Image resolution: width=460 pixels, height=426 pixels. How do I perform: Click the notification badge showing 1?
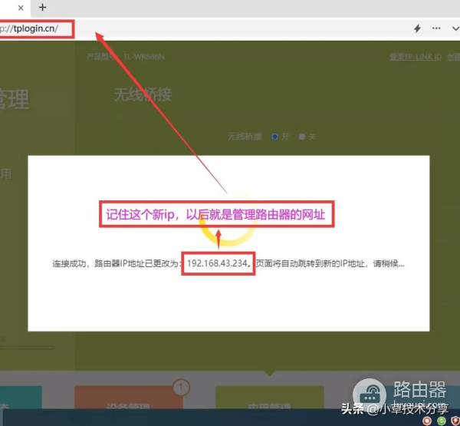[x=181, y=388]
